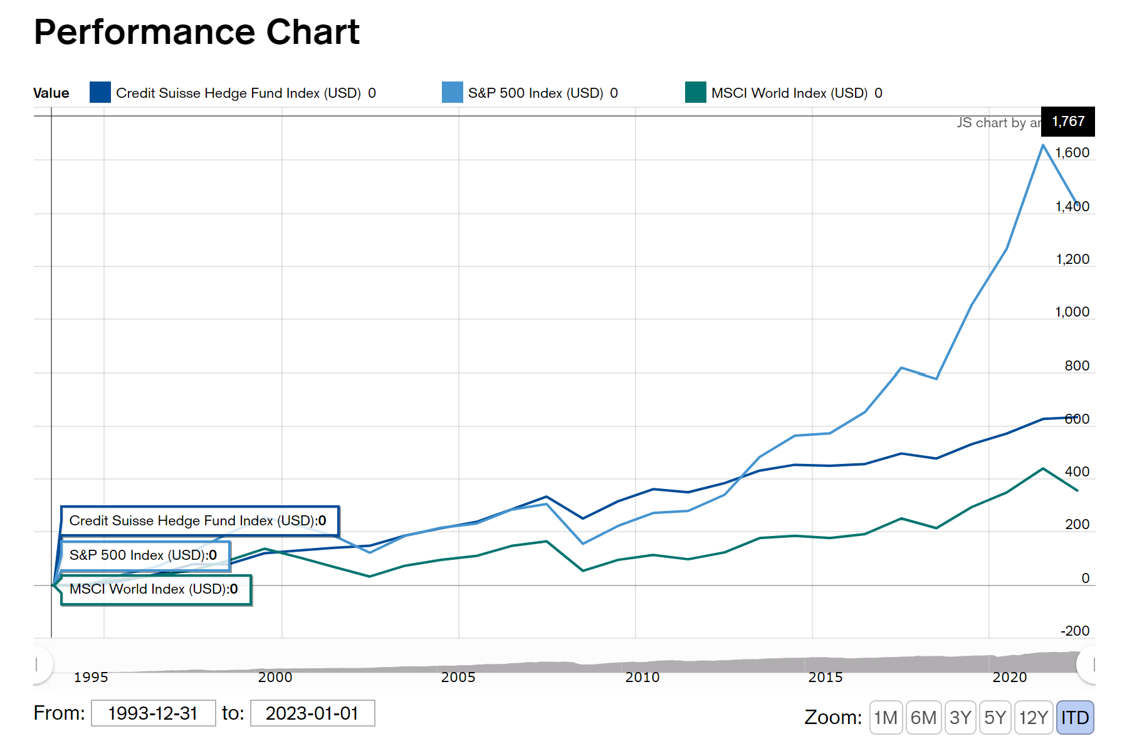This screenshot has height=746, width=1122.
Task: Click the From date field 1993-12-31
Action: [154, 713]
